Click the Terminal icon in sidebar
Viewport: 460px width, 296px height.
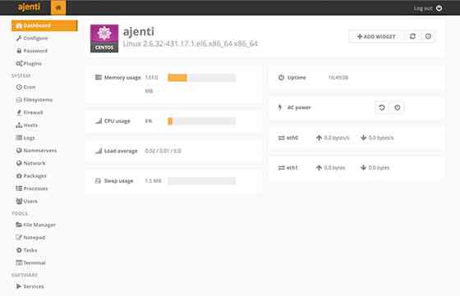click(19, 262)
